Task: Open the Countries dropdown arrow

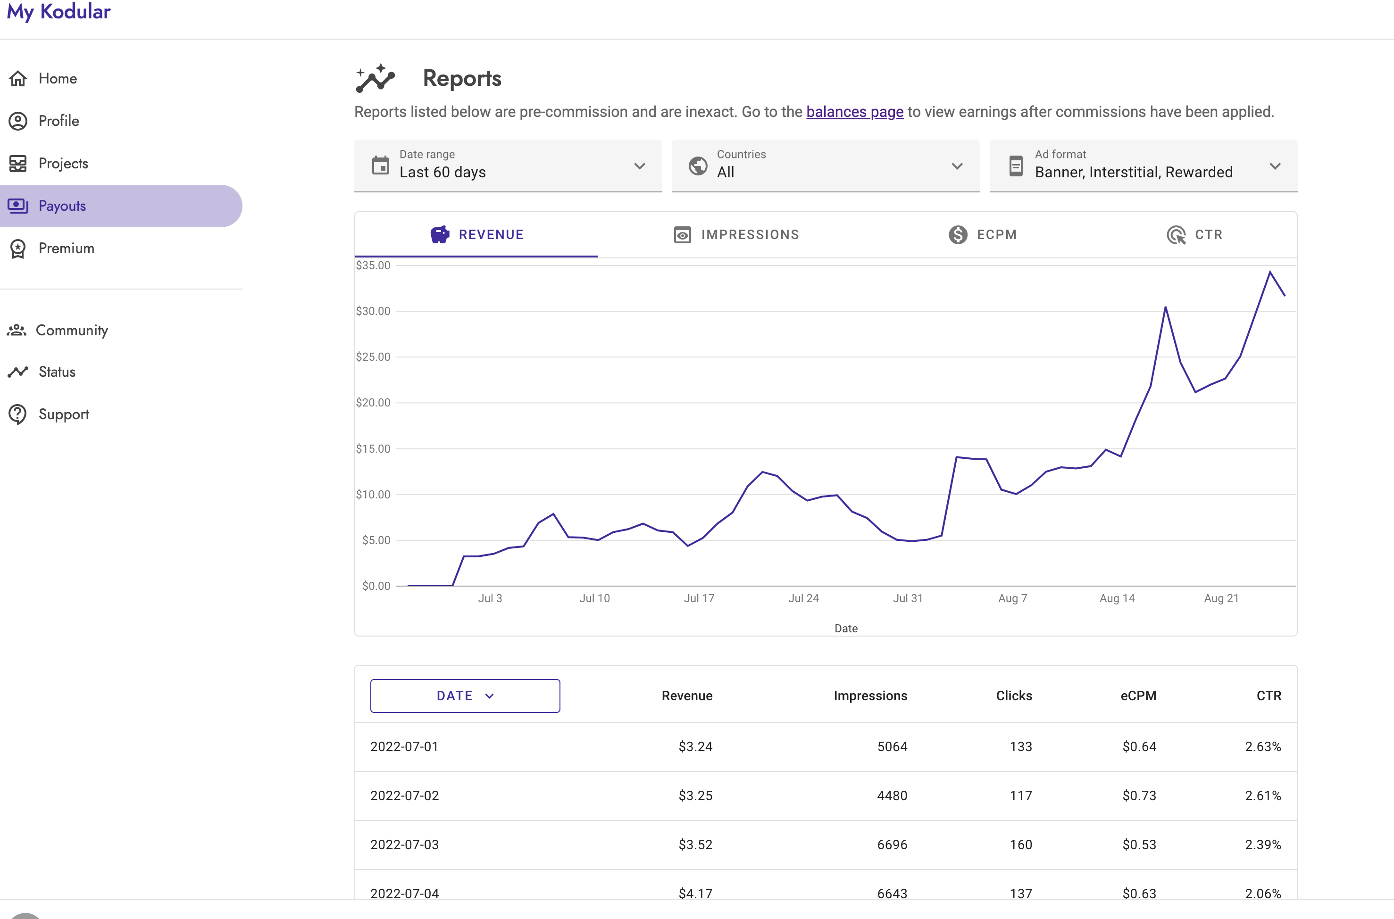Action: 957,166
